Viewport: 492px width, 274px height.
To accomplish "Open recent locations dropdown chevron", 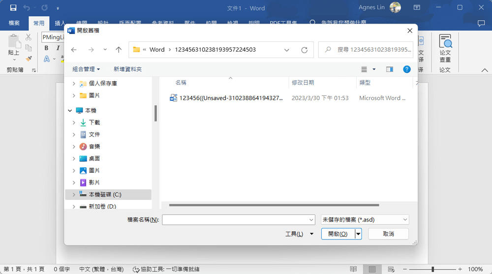I will [105, 50].
